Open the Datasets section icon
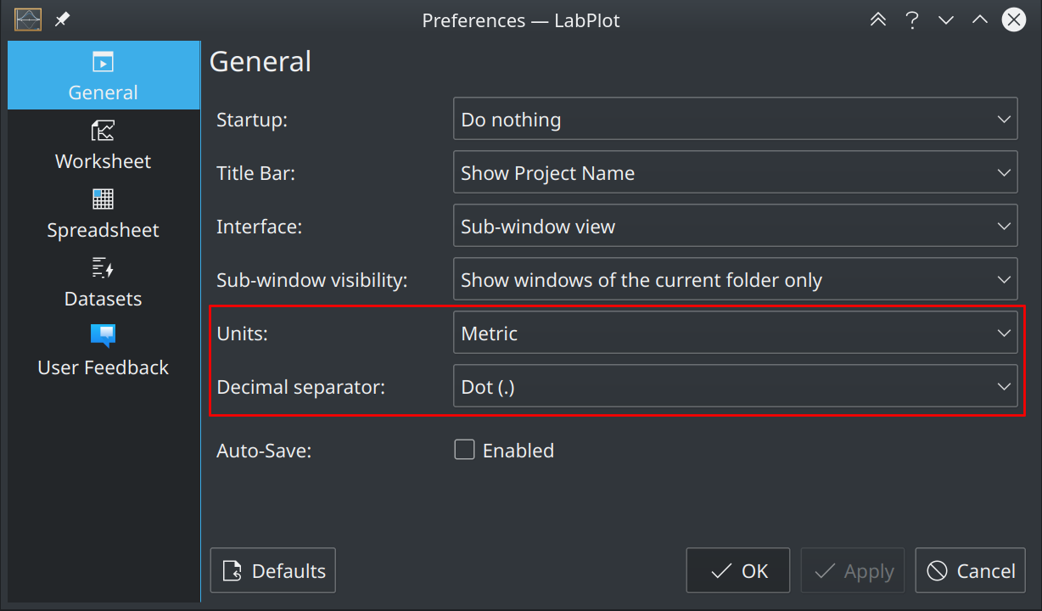1042x611 pixels. [x=103, y=269]
